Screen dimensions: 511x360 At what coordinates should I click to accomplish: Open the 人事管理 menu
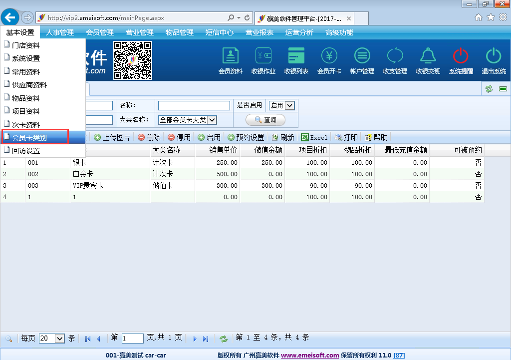click(x=60, y=32)
